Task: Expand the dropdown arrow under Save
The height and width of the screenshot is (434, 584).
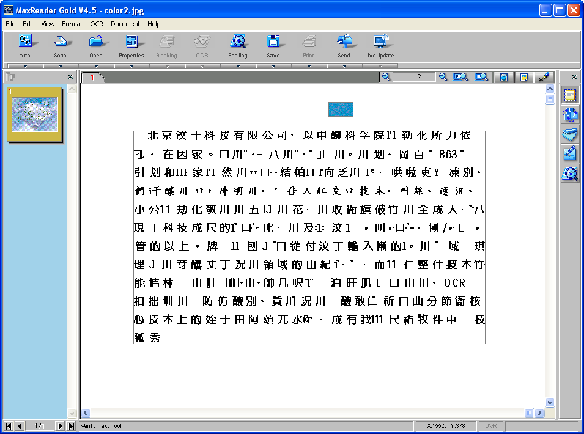Action: tap(273, 66)
